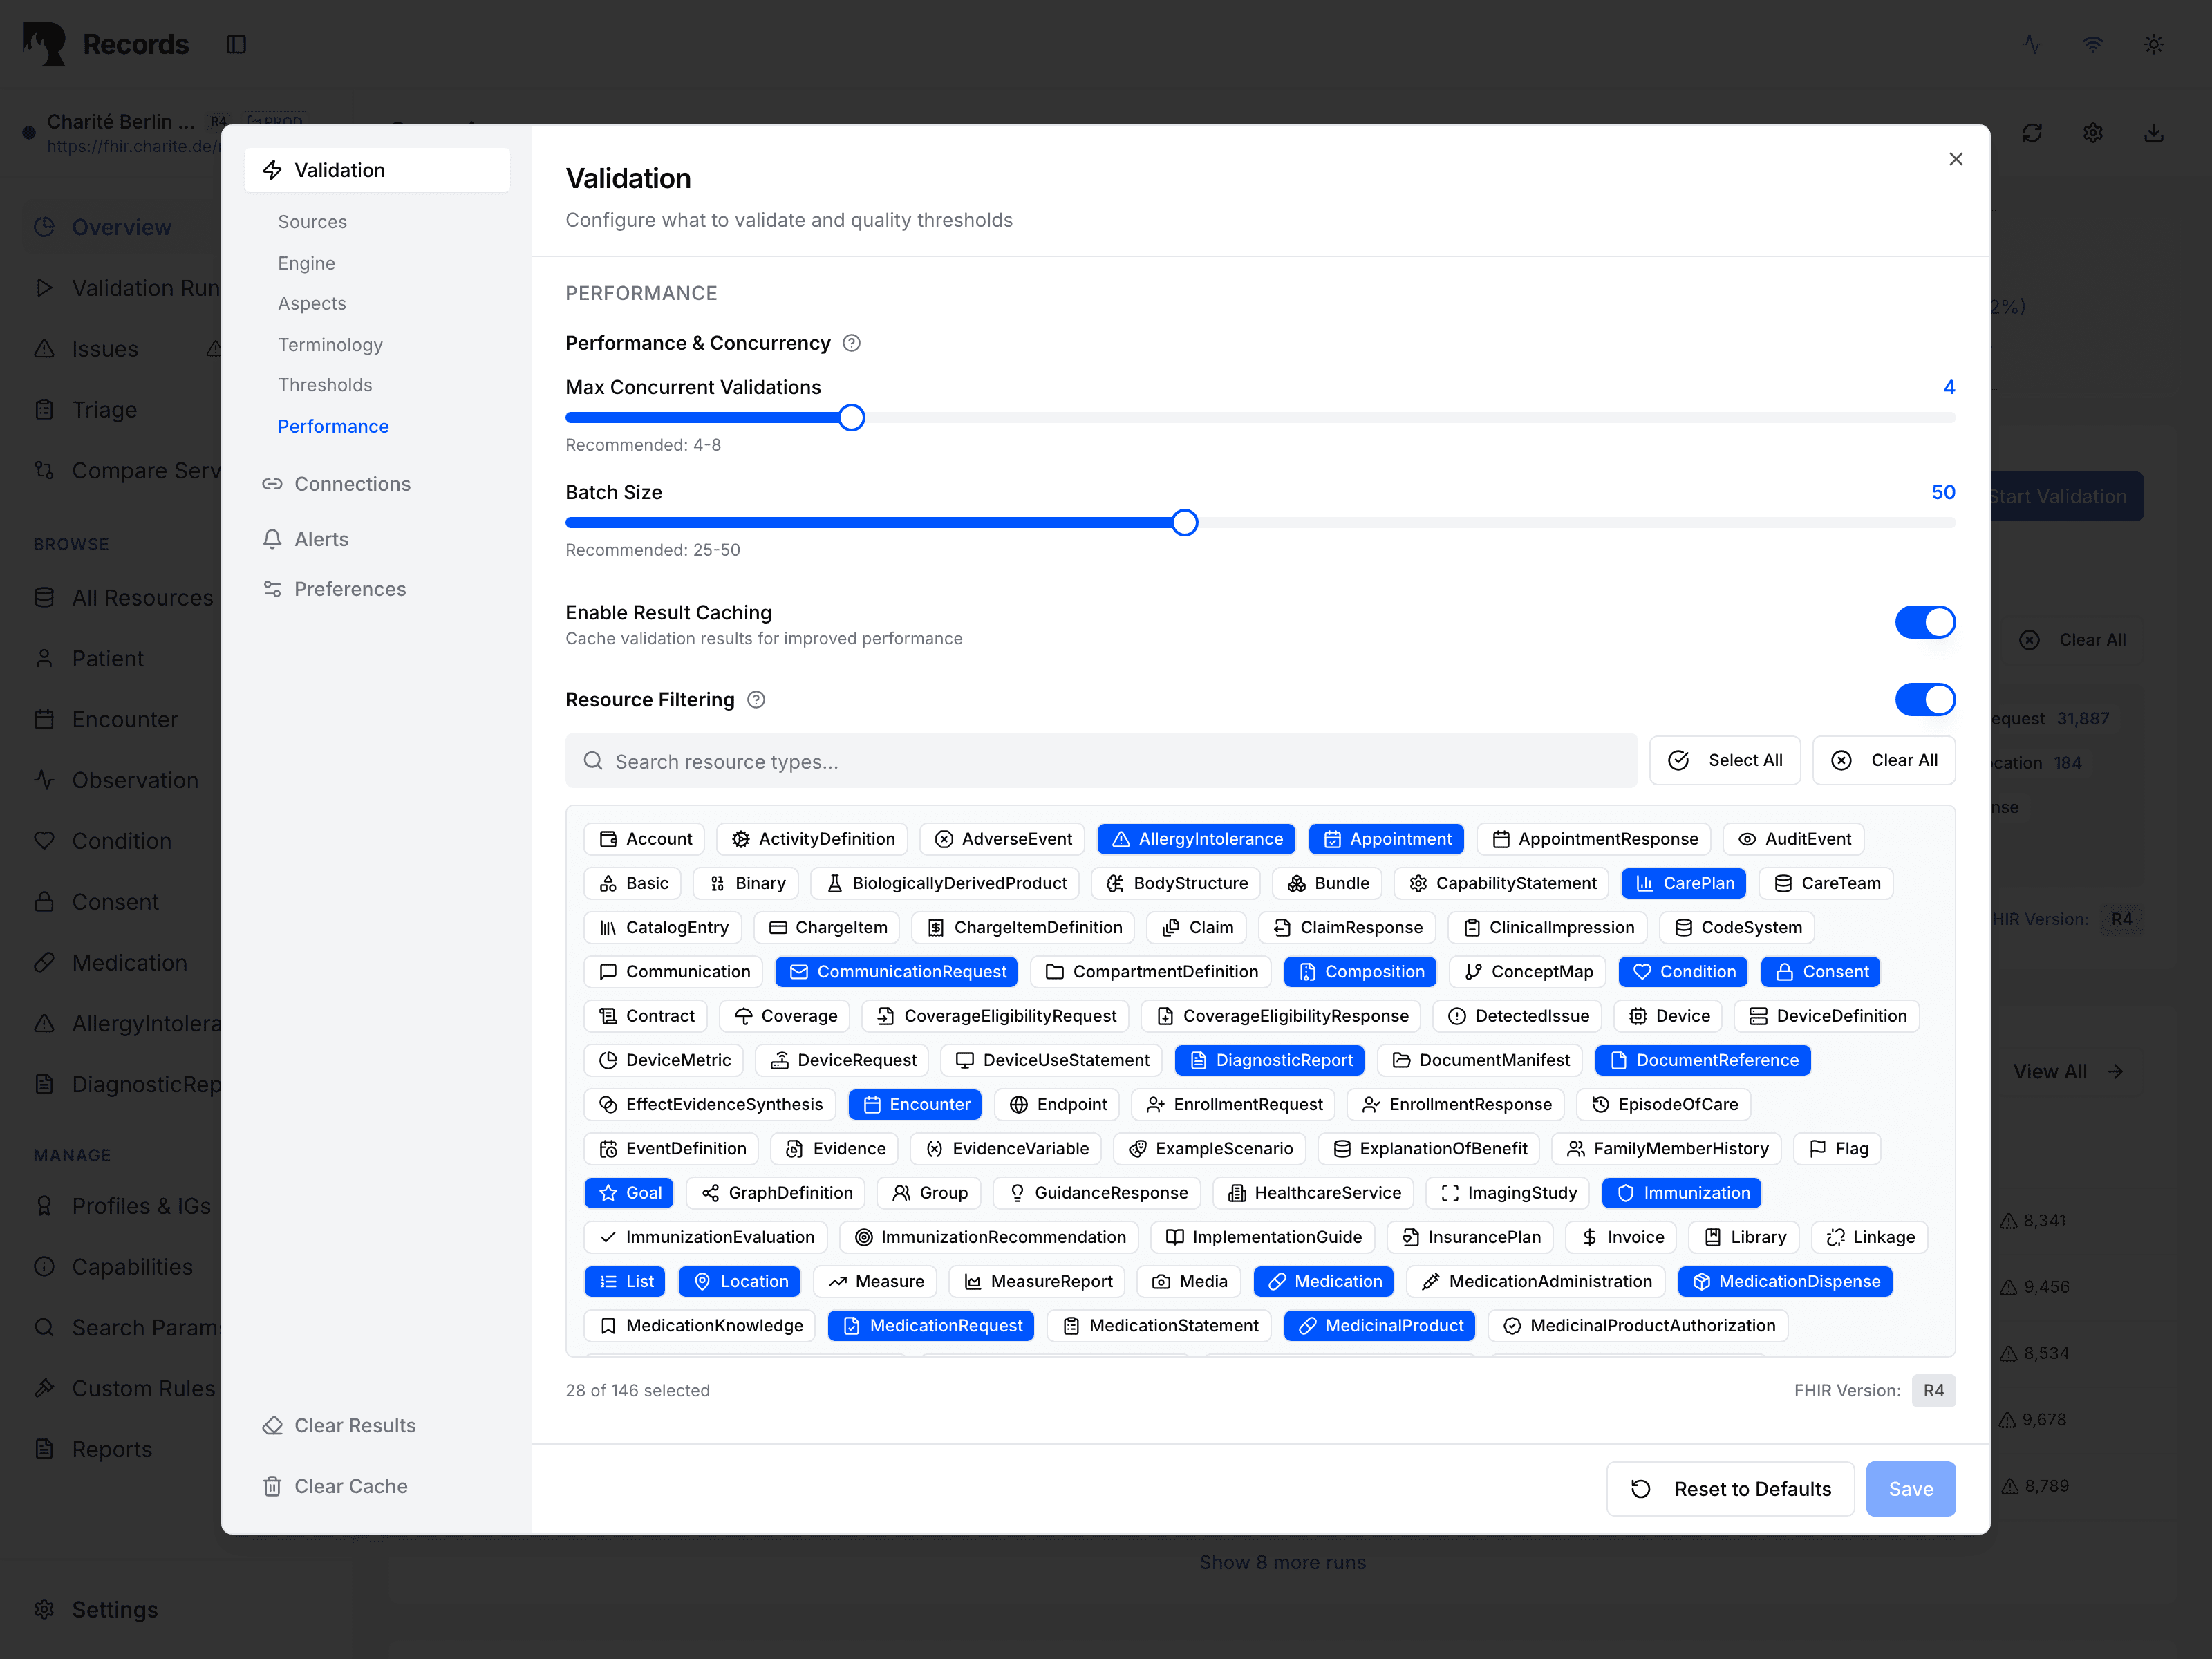The image size is (2212, 1659).
Task: Click the sync refresh icon in the top bar
Action: pyautogui.click(x=2033, y=132)
